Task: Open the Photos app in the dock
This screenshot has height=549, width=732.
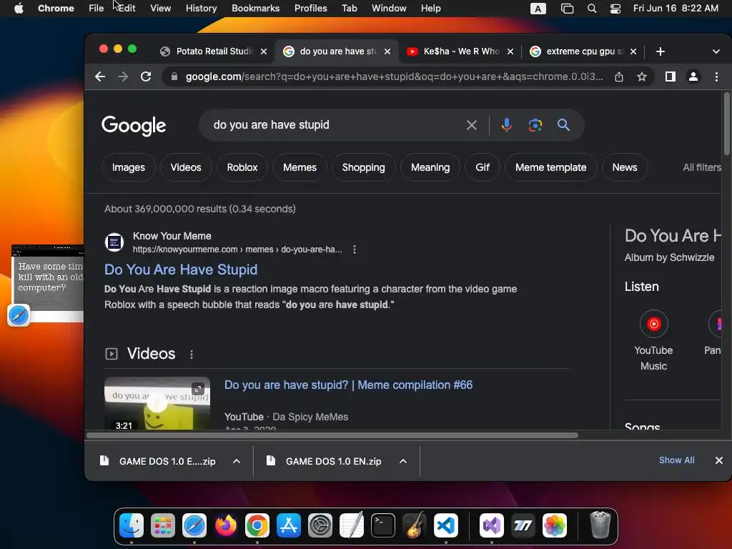Action: 555,525
